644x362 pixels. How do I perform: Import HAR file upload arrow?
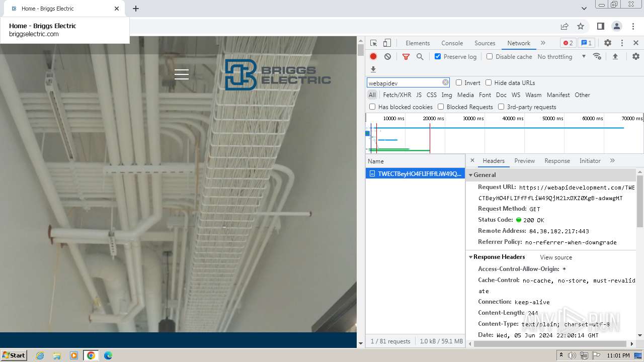tap(615, 56)
